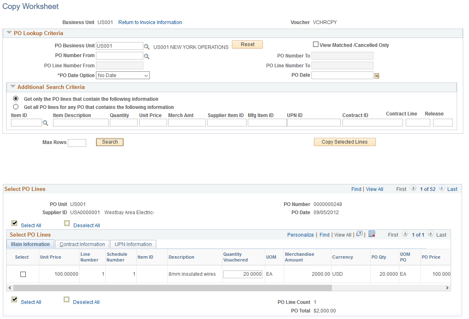This screenshot has height=319, width=469.
Task: Advance to next PO of 52
Action: pos(442,189)
